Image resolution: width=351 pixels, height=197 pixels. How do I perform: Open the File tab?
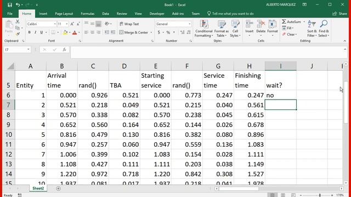(10, 14)
